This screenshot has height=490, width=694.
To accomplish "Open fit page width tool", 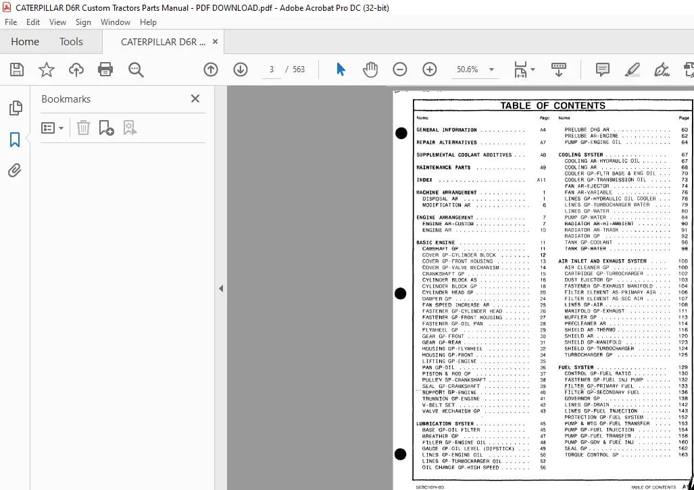I will (x=520, y=70).
